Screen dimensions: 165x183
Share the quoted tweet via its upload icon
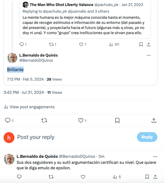click(149, 45)
